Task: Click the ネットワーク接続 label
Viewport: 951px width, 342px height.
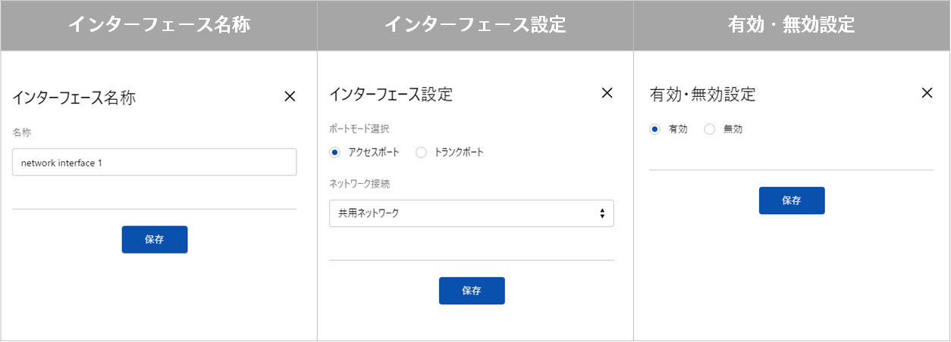Action: coord(359,184)
